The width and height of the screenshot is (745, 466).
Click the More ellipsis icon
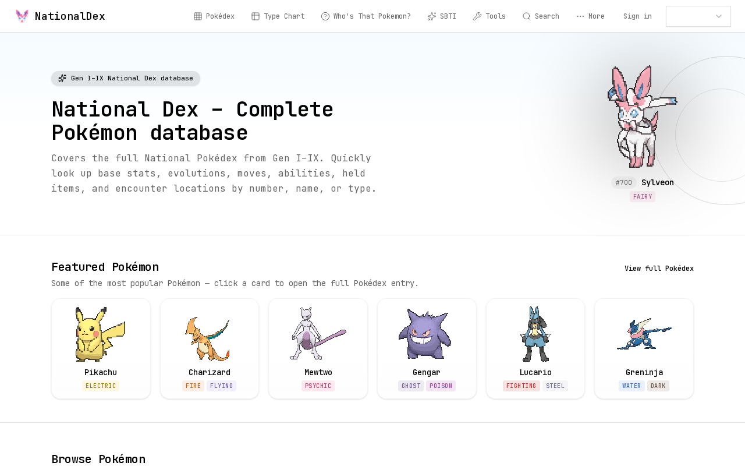coord(580,16)
